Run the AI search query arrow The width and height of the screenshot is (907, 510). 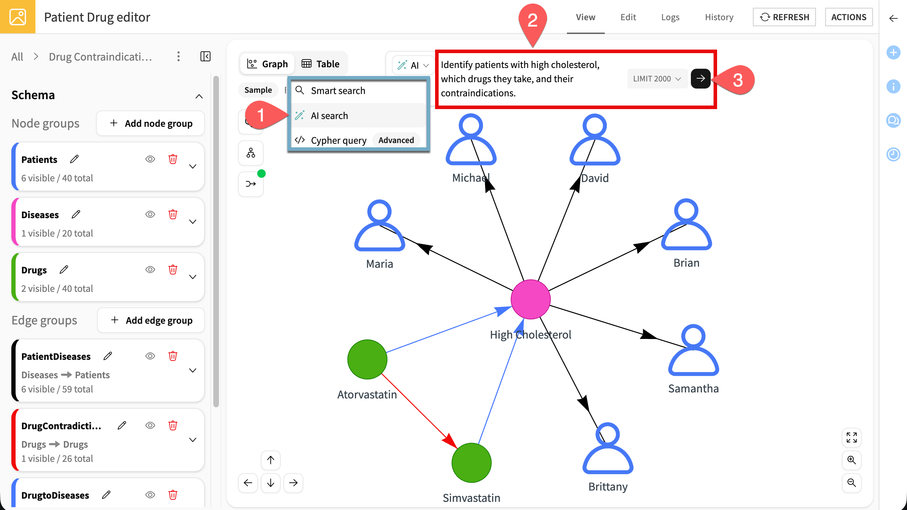coord(700,79)
